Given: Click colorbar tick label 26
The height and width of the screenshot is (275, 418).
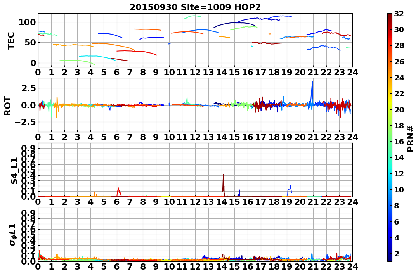Looking at the screenshot, I should point(399,62).
